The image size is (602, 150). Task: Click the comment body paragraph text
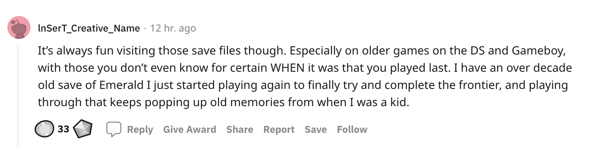pyautogui.click(x=305, y=76)
